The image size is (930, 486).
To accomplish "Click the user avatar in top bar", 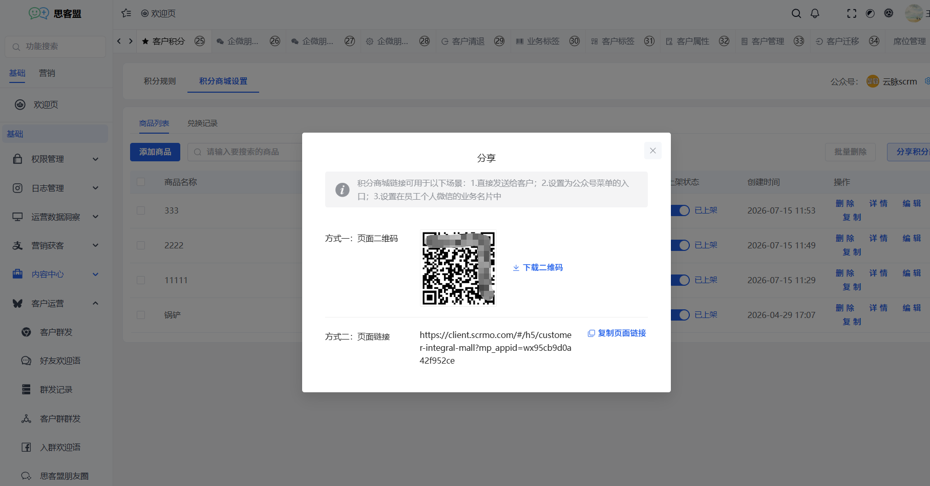I will point(914,13).
